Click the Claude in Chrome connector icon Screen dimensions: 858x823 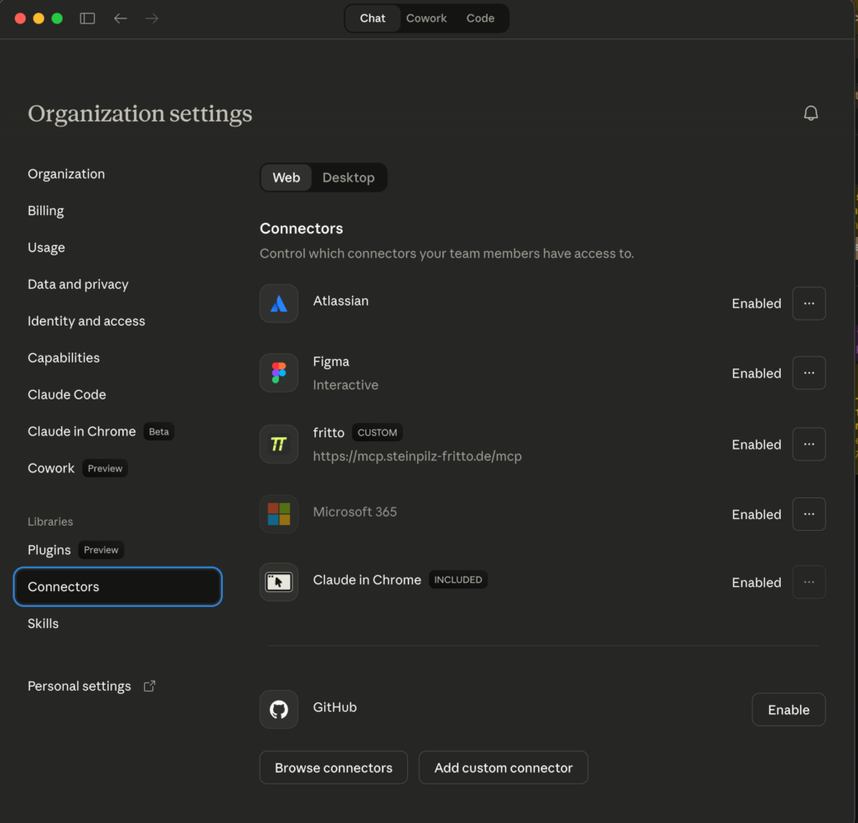click(279, 582)
